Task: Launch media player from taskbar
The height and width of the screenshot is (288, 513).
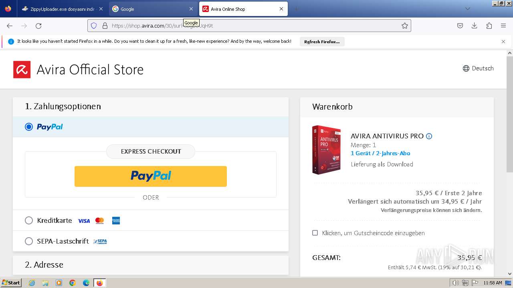Action: (59, 283)
